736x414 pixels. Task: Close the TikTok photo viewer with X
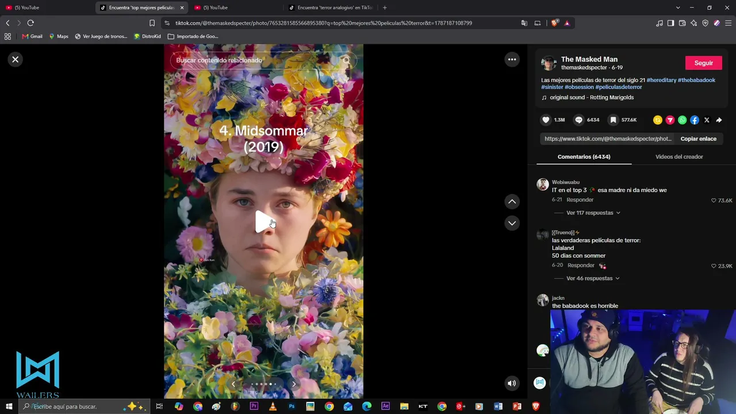(x=16, y=59)
